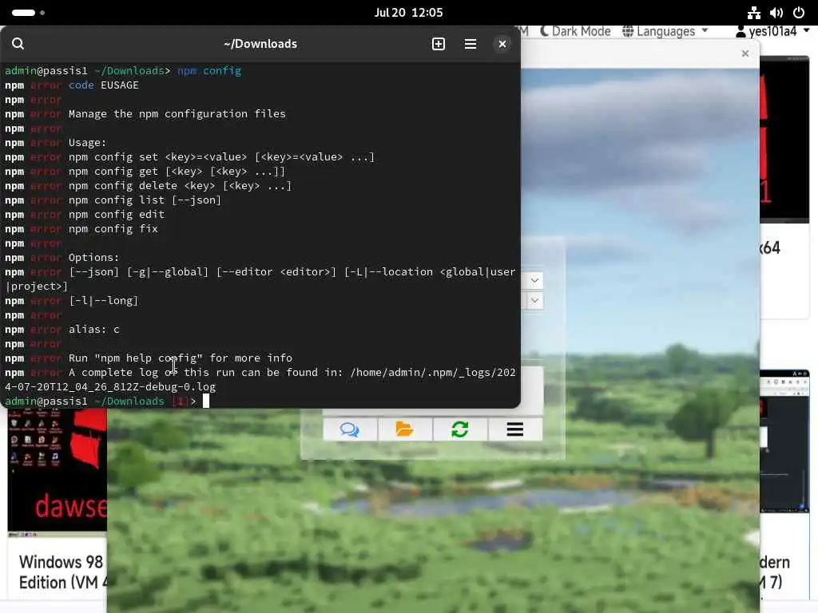Click the 'npm config' command text
This screenshot has height=613, width=818.
(x=208, y=70)
